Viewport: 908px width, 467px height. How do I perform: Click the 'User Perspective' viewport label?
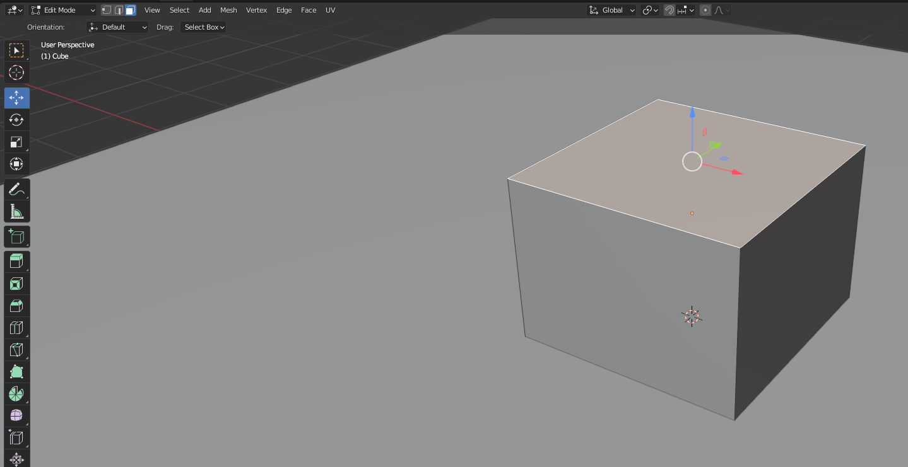(68, 45)
